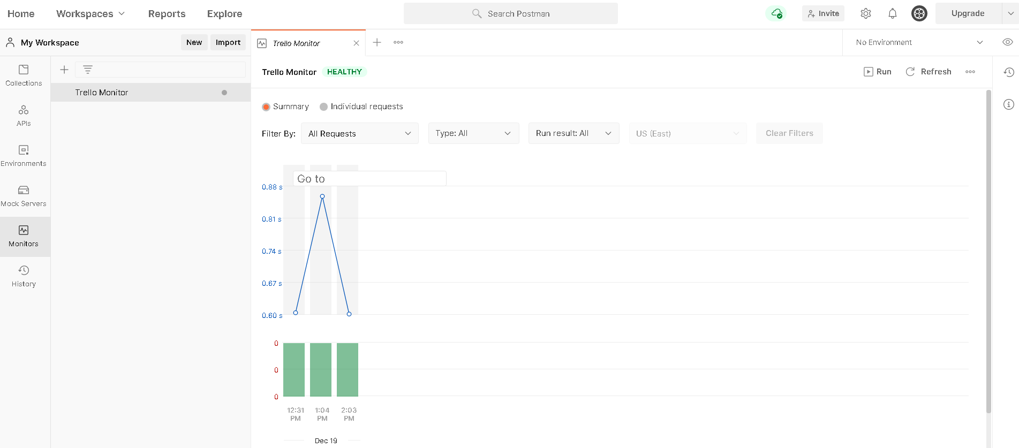1019x448 pixels.
Task: Open the Environments sidebar panel
Action: [x=24, y=156]
